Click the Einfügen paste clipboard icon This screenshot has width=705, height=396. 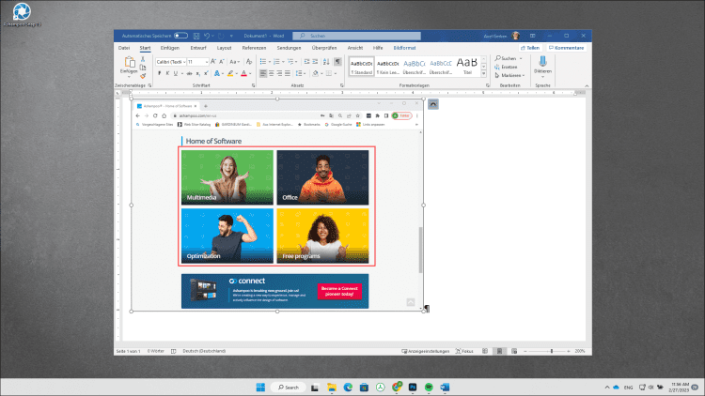click(x=129, y=62)
